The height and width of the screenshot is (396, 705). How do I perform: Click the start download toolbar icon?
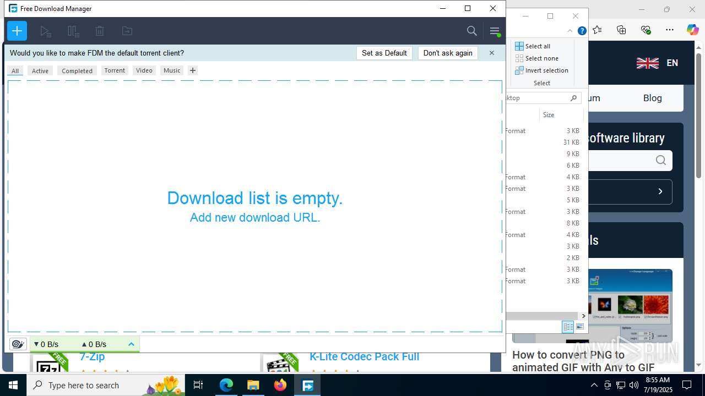coord(46,31)
